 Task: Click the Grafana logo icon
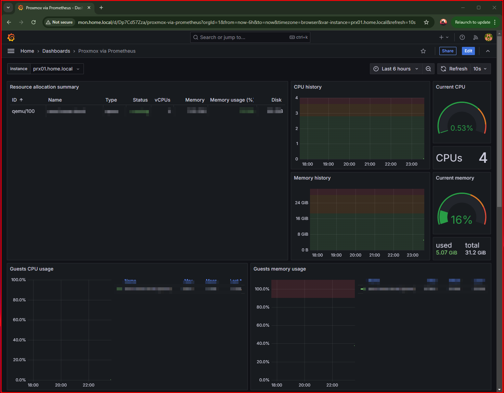click(x=11, y=37)
